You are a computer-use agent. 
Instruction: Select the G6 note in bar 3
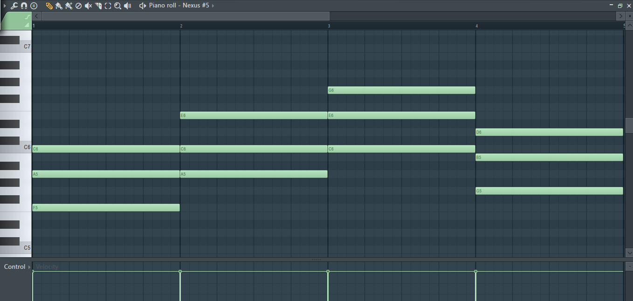click(401, 90)
